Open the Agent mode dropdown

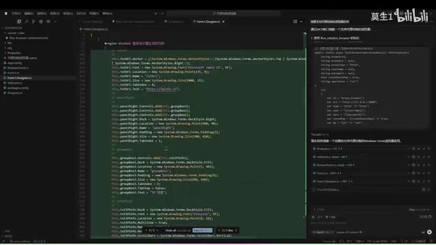[323, 232]
